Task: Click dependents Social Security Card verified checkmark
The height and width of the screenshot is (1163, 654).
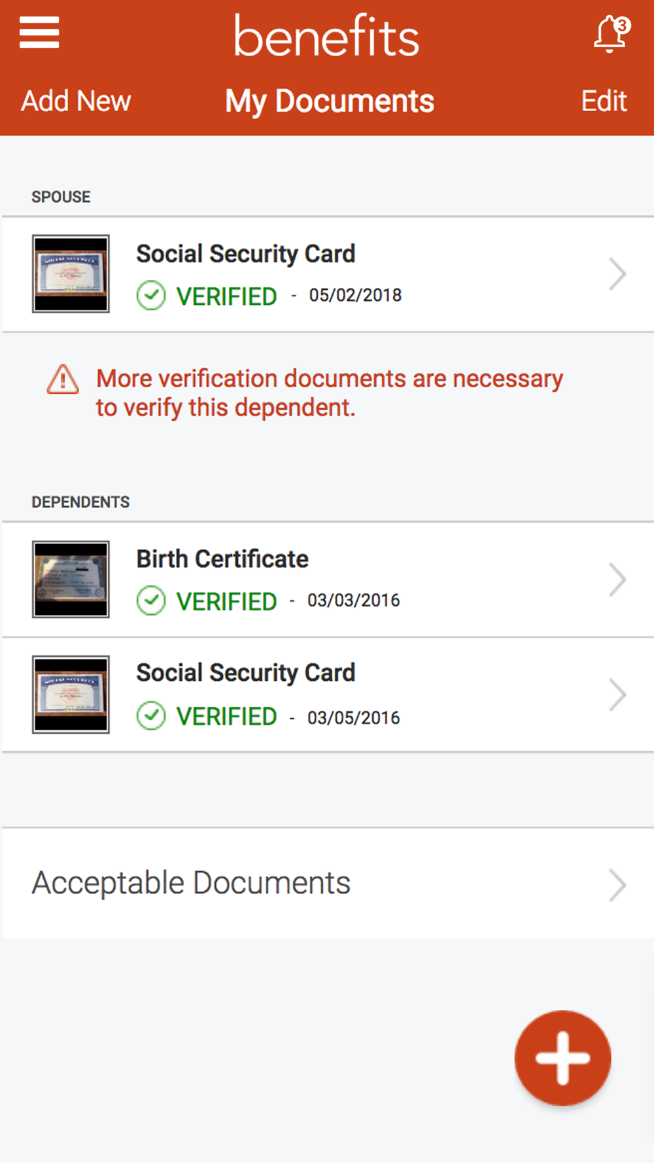Action: [151, 716]
